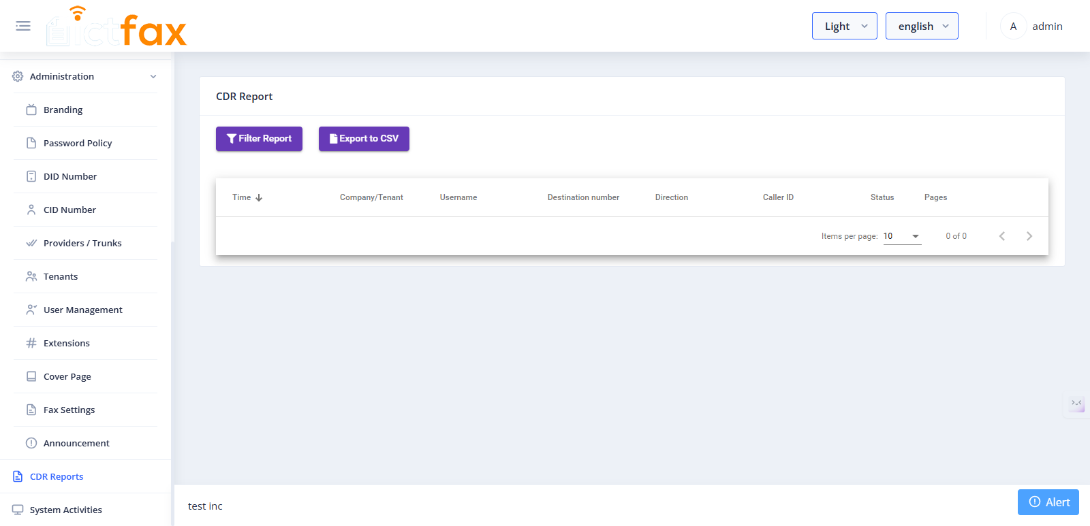Click the ictfax logo

[x=116, y=27]
